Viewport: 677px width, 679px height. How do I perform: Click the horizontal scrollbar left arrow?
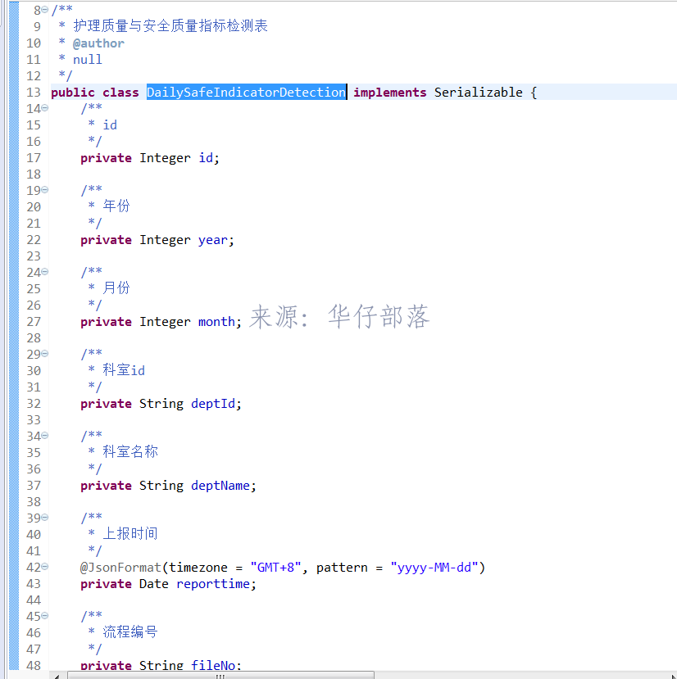point(57,676)
